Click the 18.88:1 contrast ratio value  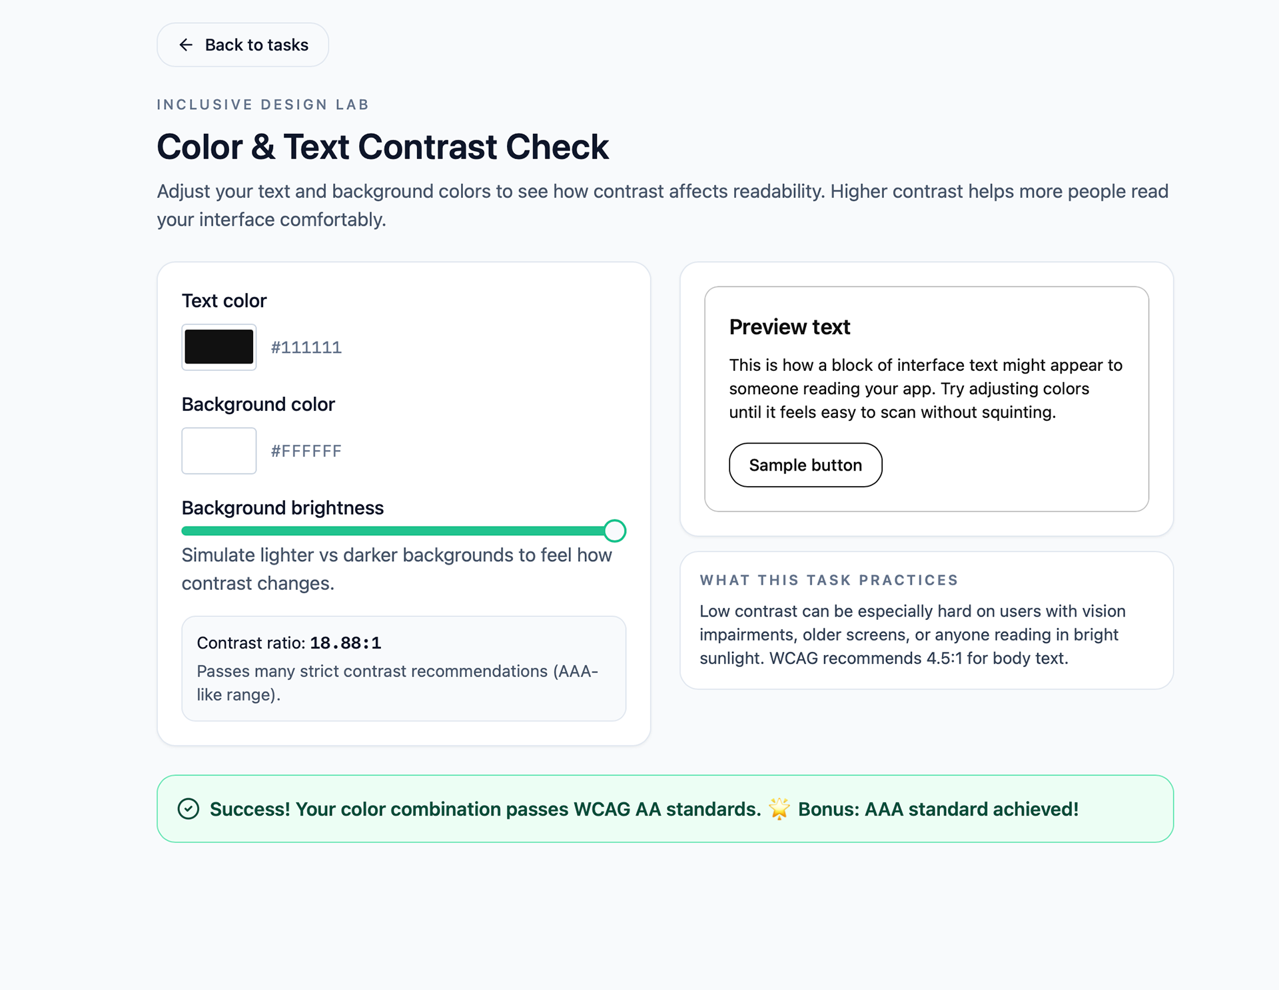coord(345,643)
